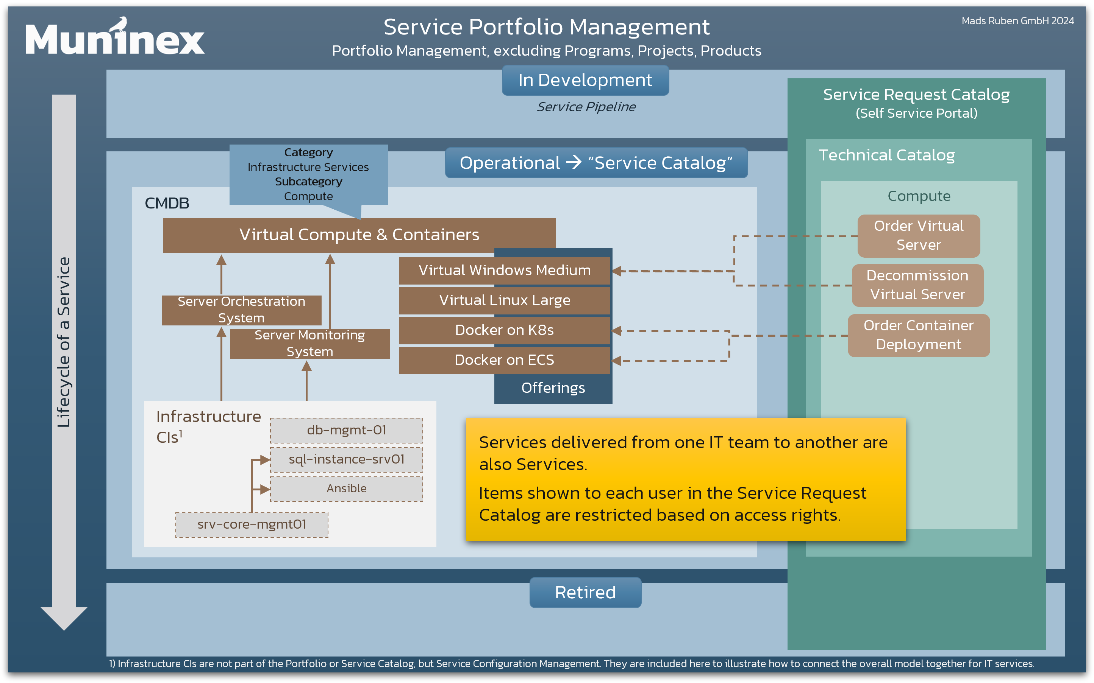
Task: Select the sql-instance-srv01 configuration item
Action: [x=346, y=459]
